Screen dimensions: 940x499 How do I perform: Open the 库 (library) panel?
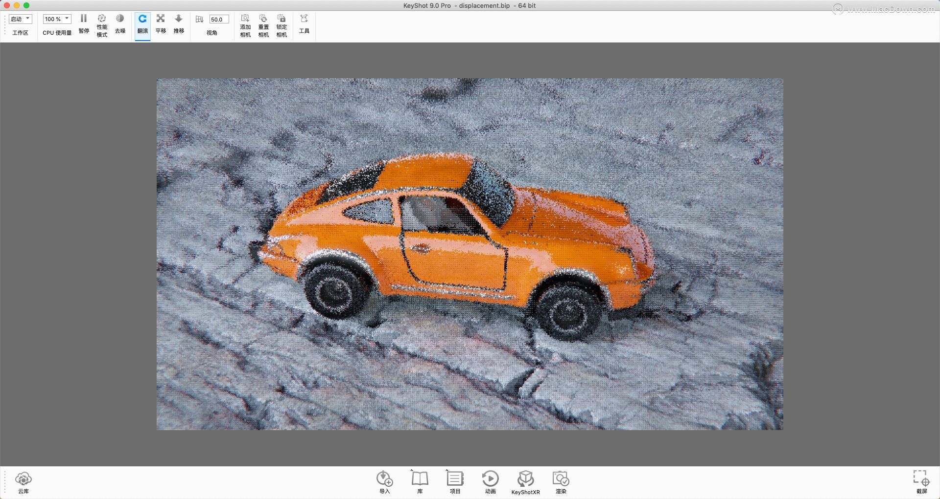420,481
